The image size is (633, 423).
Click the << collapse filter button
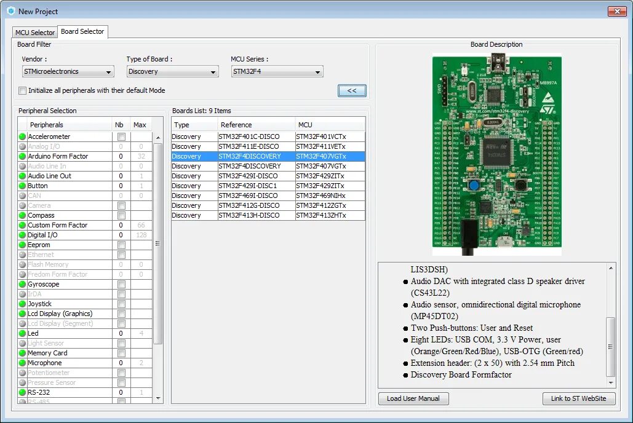pos(352,91)
